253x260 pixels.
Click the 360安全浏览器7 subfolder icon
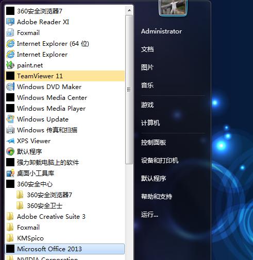(x=20, y=195)
